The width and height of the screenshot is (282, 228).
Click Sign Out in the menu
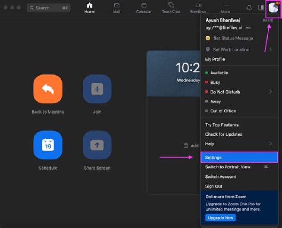(x=214, y=186)
